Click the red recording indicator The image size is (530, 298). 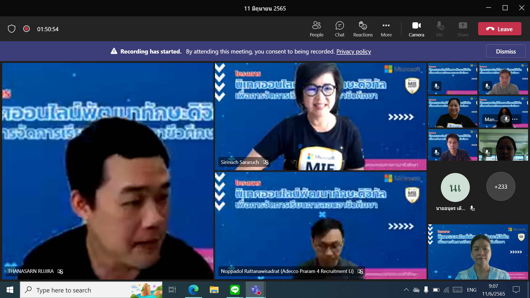click(x=26, y=29)
